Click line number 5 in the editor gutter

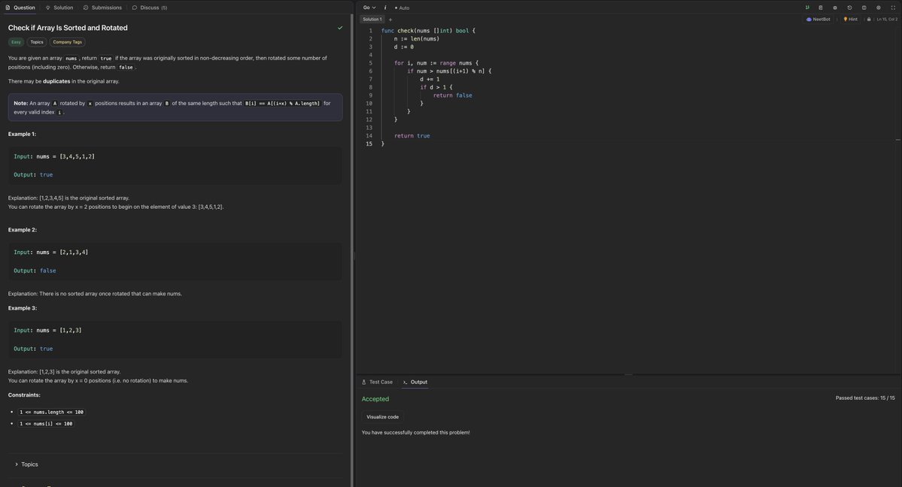370,63
